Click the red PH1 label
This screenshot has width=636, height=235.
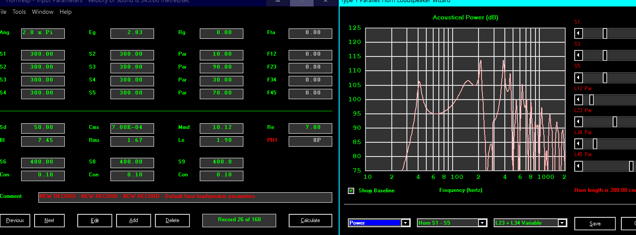pyautogui.click(x=272, y=140)
